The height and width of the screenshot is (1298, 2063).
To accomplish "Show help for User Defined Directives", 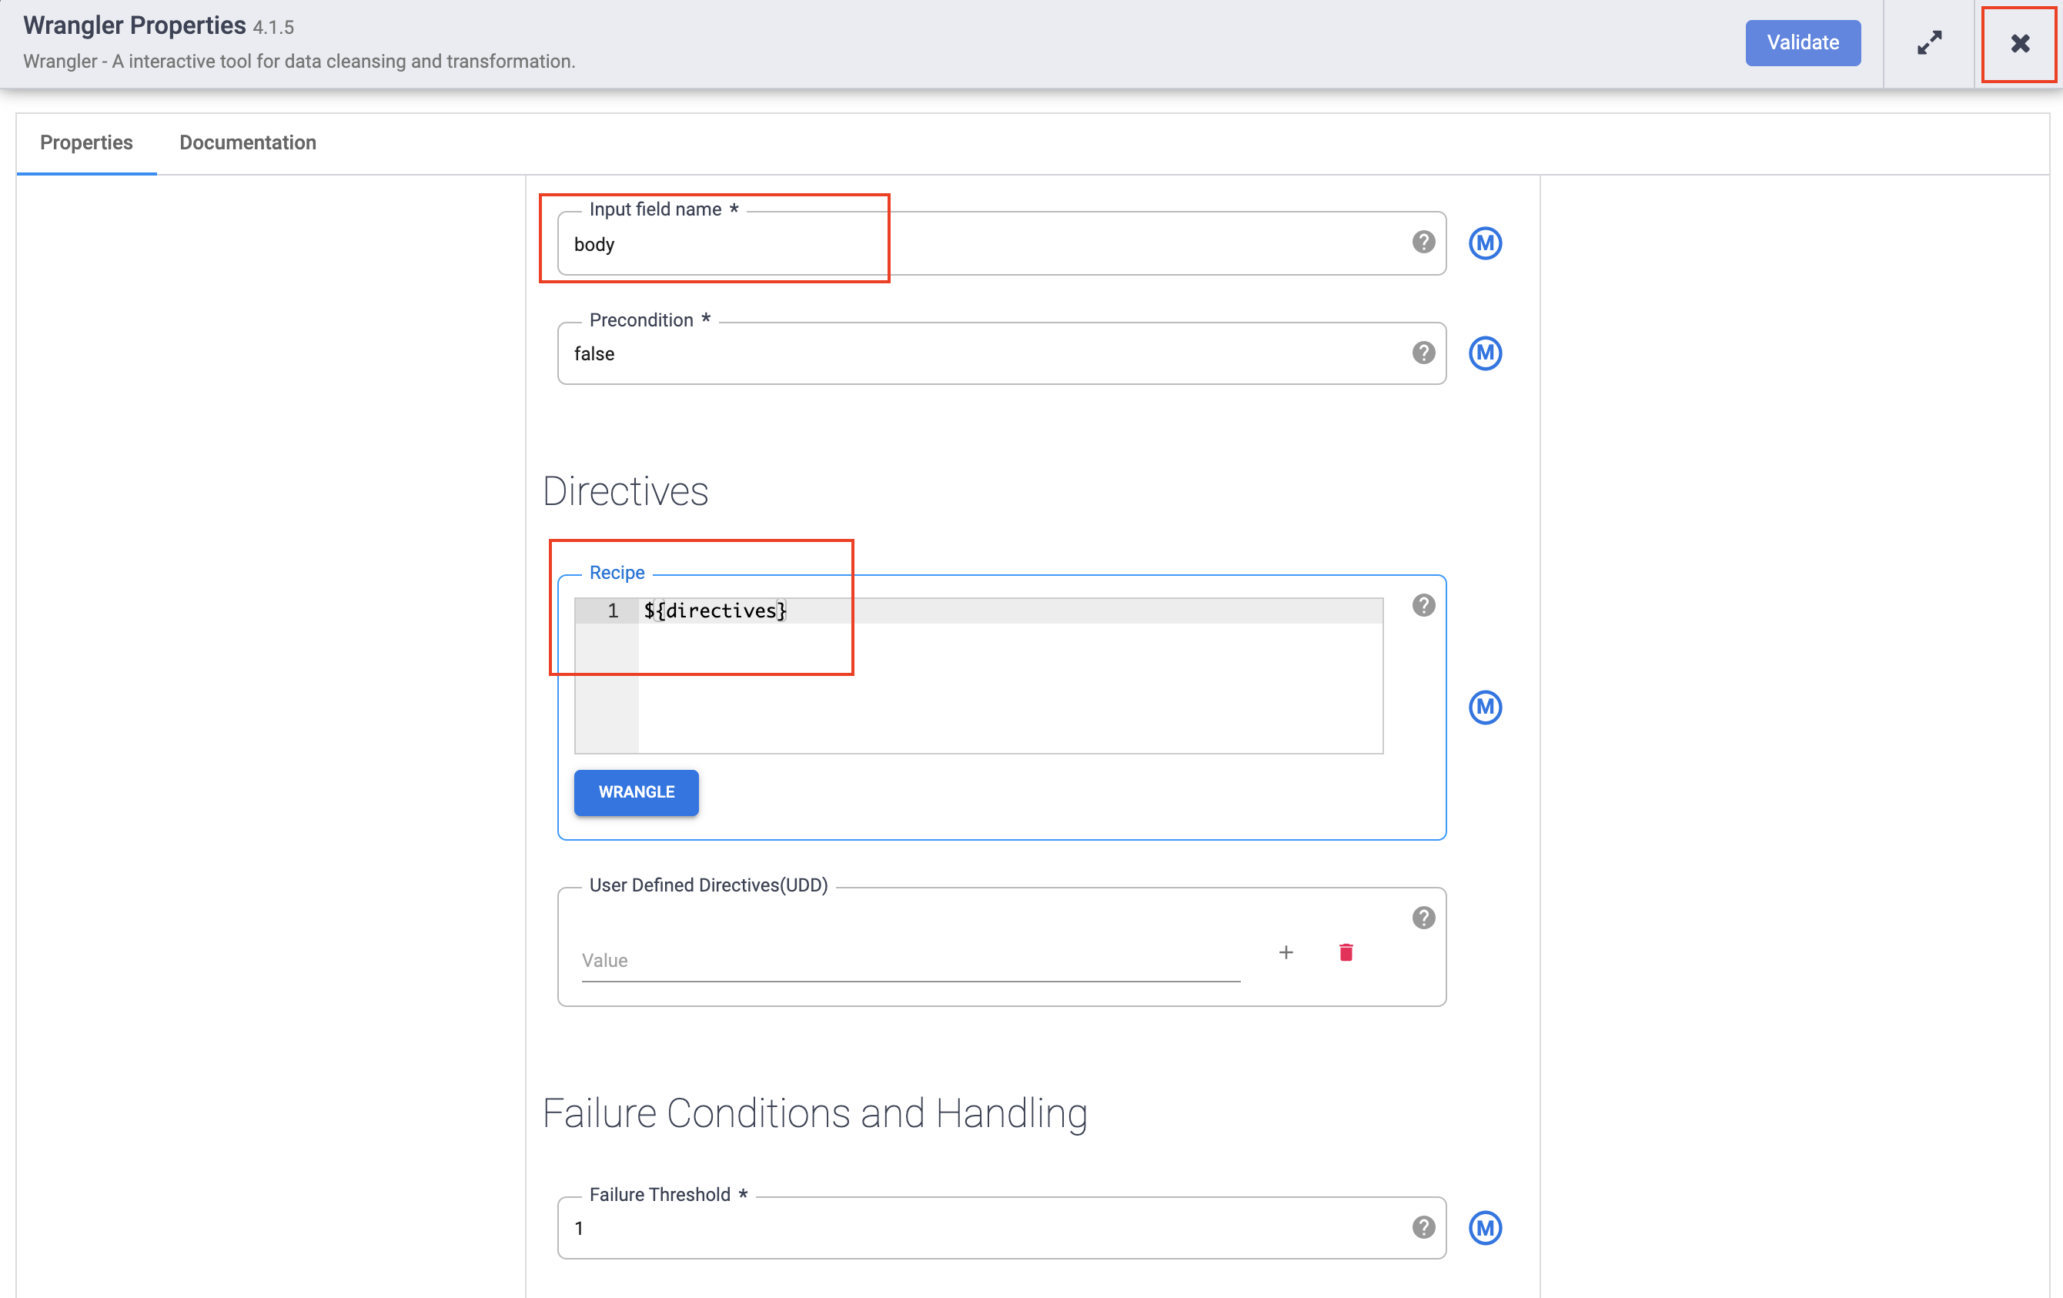I will pyautogui.click(x=1423, y=918).
